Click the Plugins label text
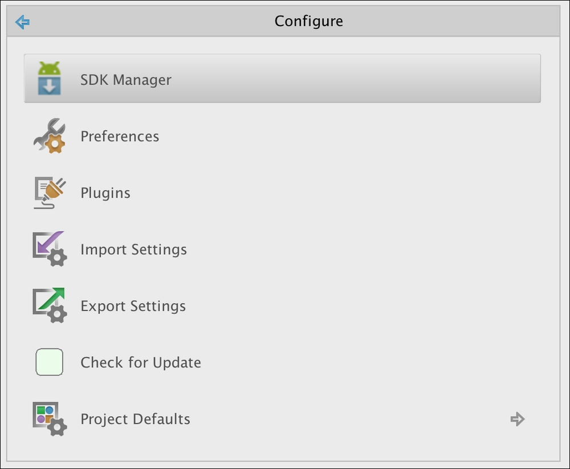Viewport: 570px width, 469px height. pyautogui.click(x=105, y=193)
